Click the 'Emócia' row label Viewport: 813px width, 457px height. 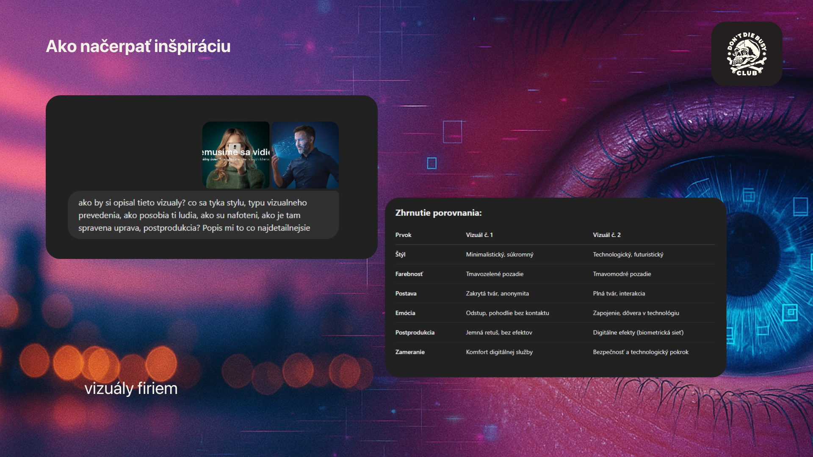click(x=405, y=313)
